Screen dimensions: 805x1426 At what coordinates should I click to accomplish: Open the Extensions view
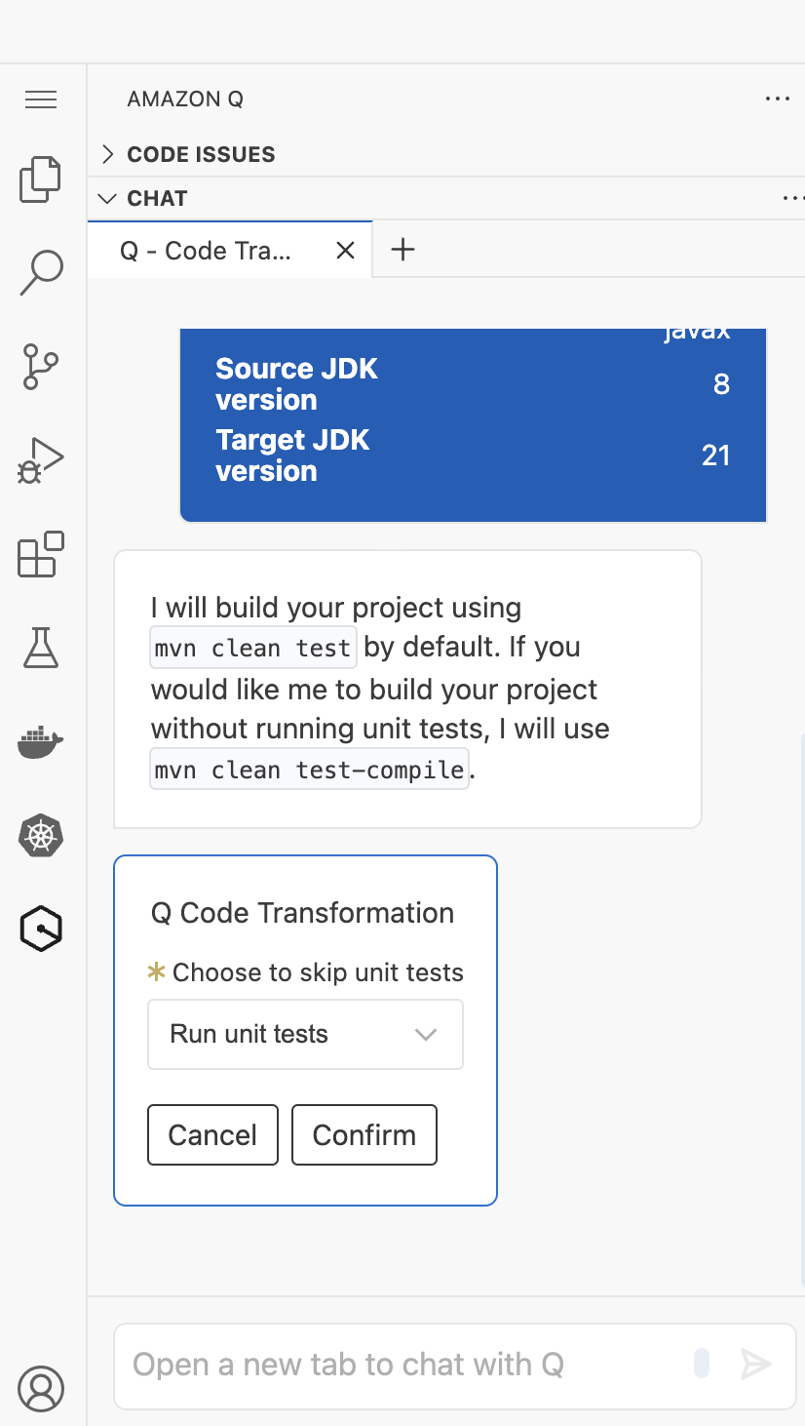pos(41,554)
